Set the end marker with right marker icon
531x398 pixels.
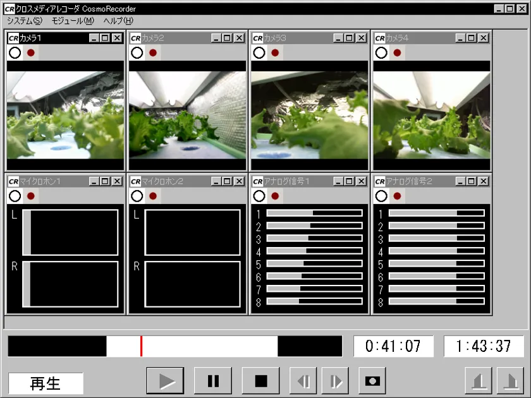[510, 381]
